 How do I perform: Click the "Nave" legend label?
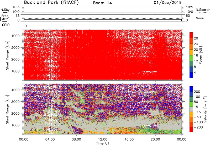coord(200,18)
